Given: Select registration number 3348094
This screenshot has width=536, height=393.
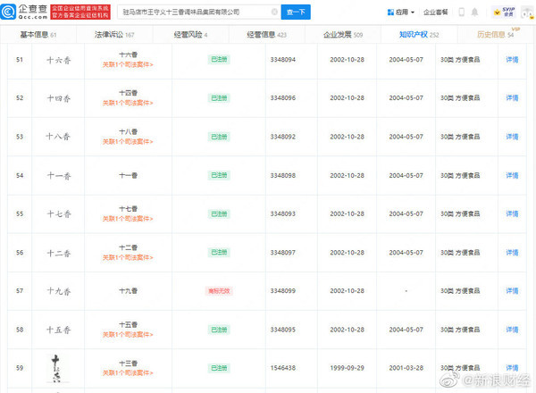Looking at the screenshot, I should (282, 60).
